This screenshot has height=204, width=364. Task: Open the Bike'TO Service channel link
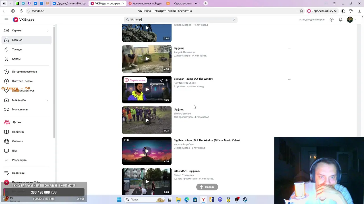point(182,114)
